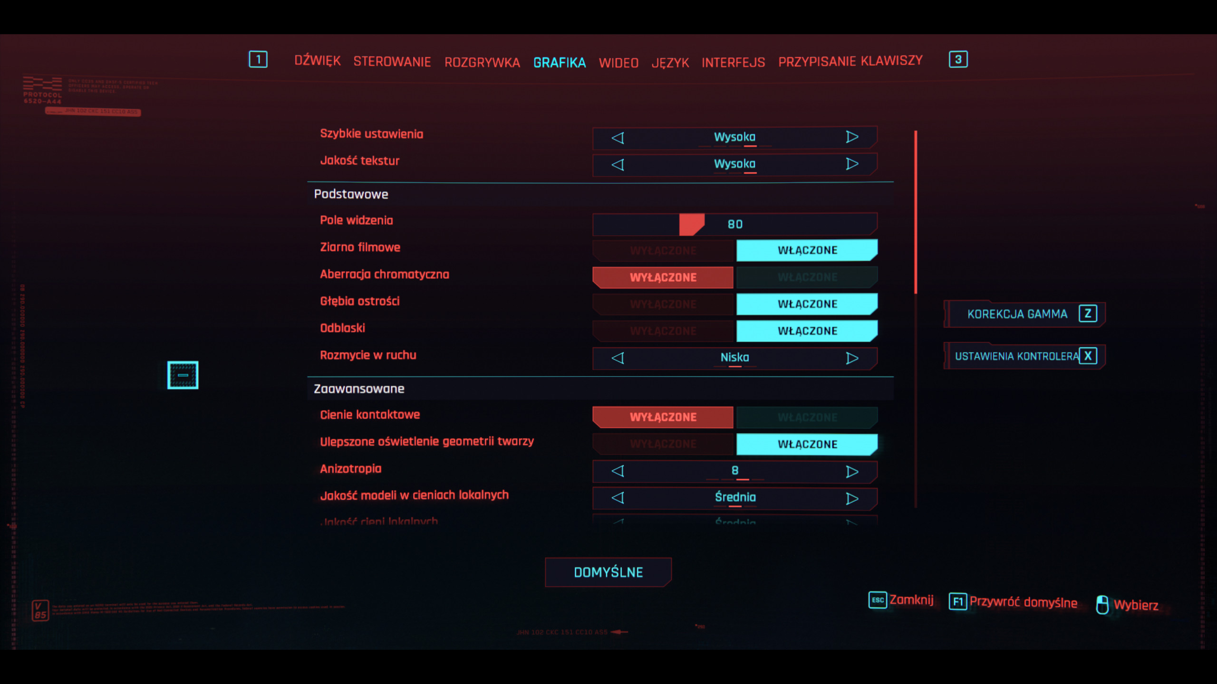This screenshot has width=1217, height=684.
Task: Select the [3] navigation icon near tabs
Action: [x=959, y=59]
